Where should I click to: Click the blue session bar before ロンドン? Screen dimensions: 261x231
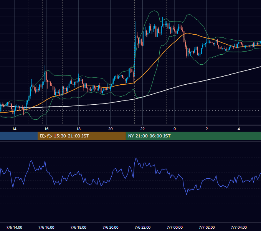(x=19, y=136)
